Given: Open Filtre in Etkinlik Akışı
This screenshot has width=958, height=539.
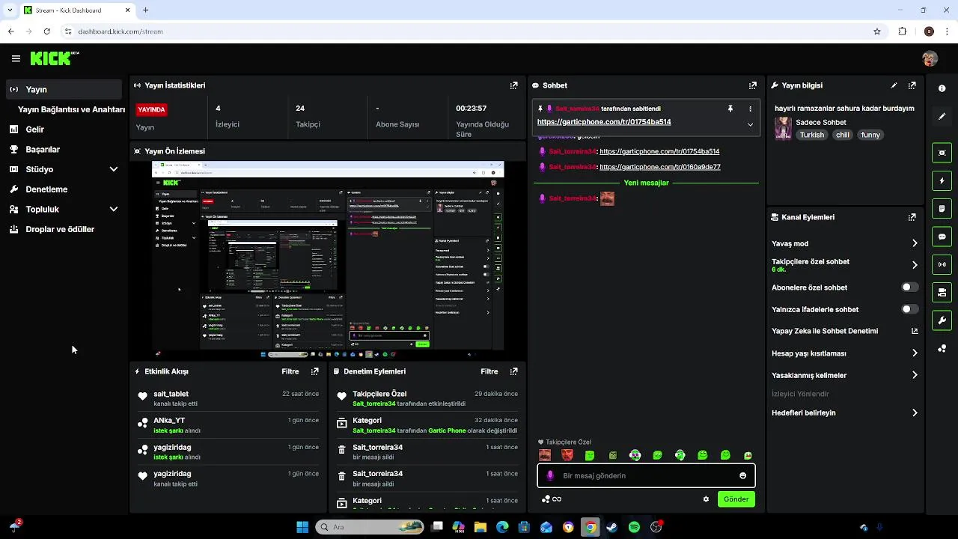Looking at the screenshot, I should click(x=290, y=371).
